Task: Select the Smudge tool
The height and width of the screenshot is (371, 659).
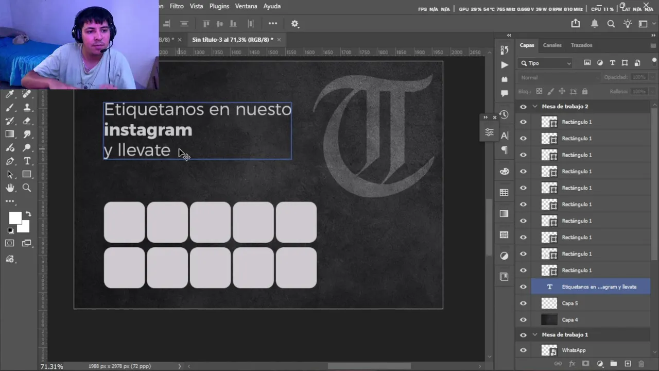Action: [27, 134]
